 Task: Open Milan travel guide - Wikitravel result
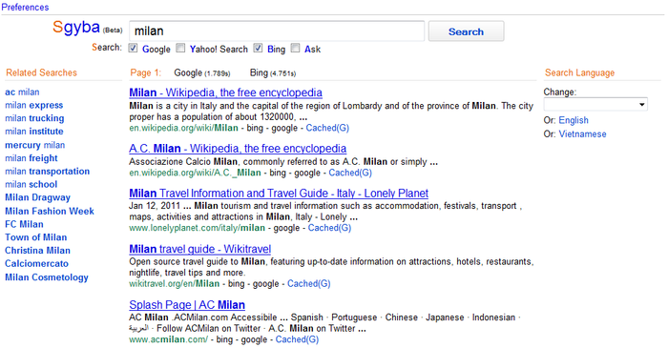(x=200, y=249)
